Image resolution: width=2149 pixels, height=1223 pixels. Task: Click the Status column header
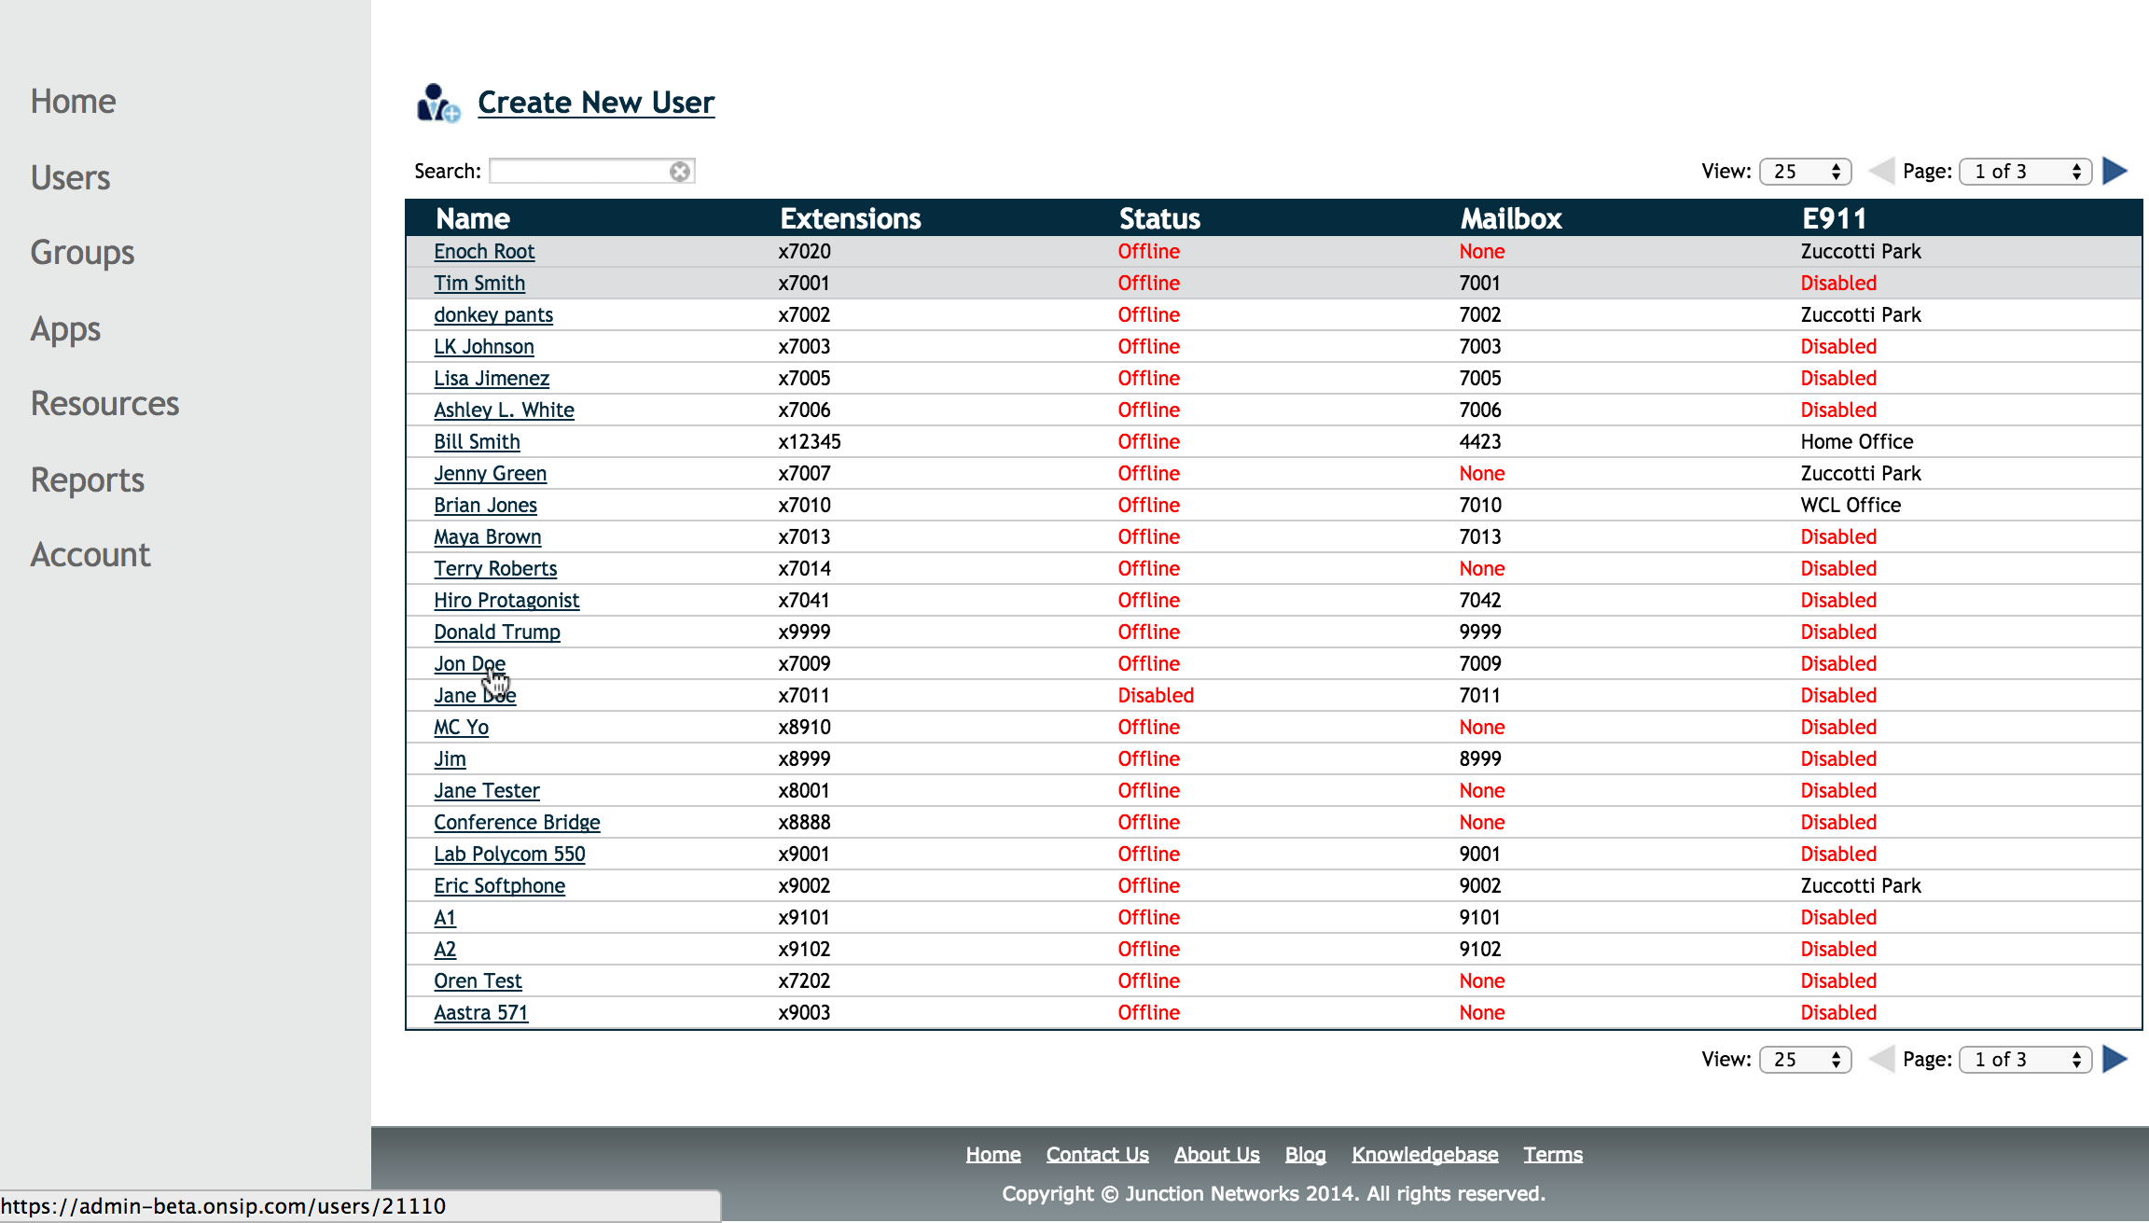[1159, 218]
